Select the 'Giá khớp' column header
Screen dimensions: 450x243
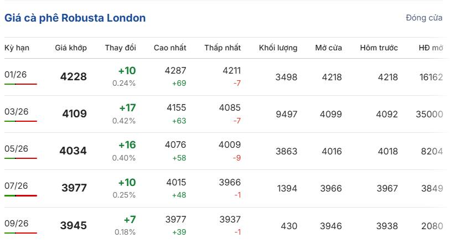point(71,48)
